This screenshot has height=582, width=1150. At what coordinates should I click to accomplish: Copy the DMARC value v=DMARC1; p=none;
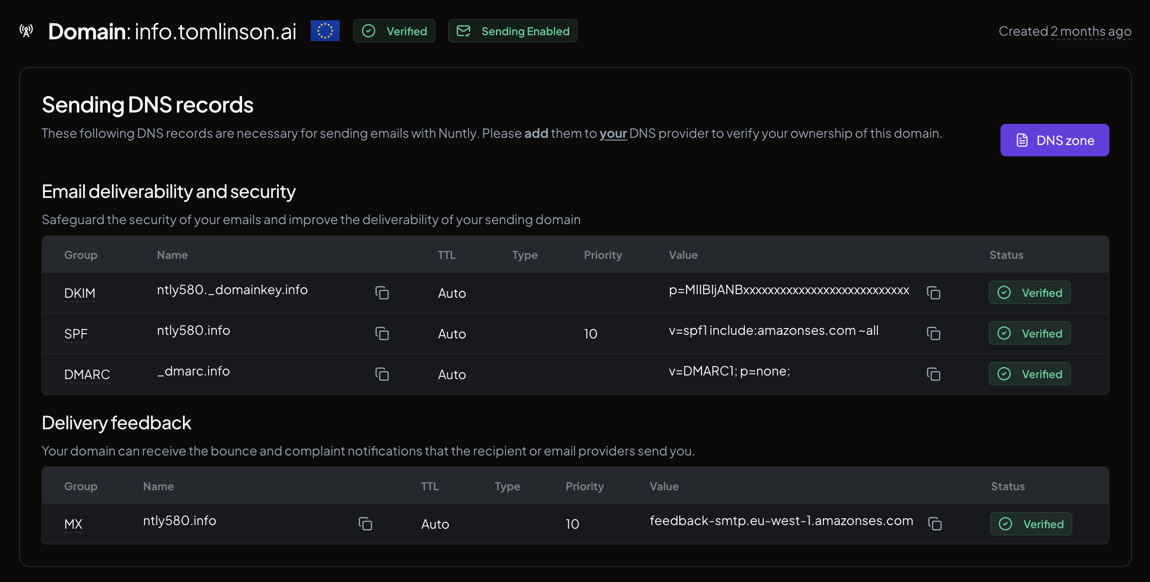[934, 374]
